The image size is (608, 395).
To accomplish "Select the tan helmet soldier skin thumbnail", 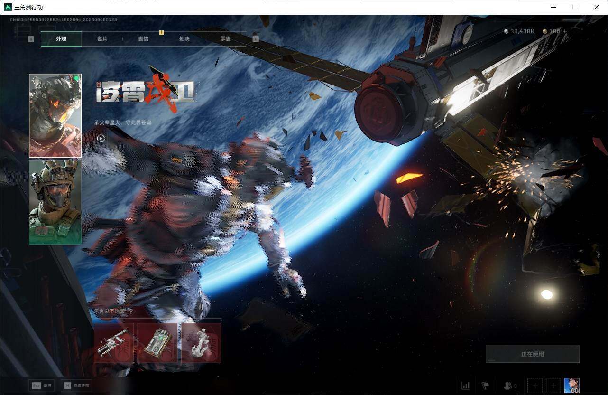I will pos(55,202).
